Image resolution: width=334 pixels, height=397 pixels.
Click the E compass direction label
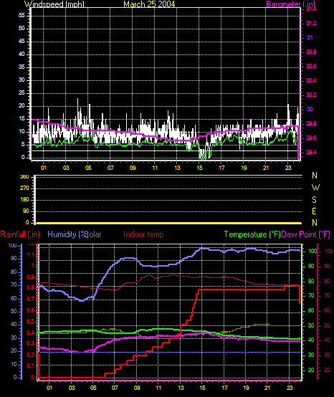(314, 211)
